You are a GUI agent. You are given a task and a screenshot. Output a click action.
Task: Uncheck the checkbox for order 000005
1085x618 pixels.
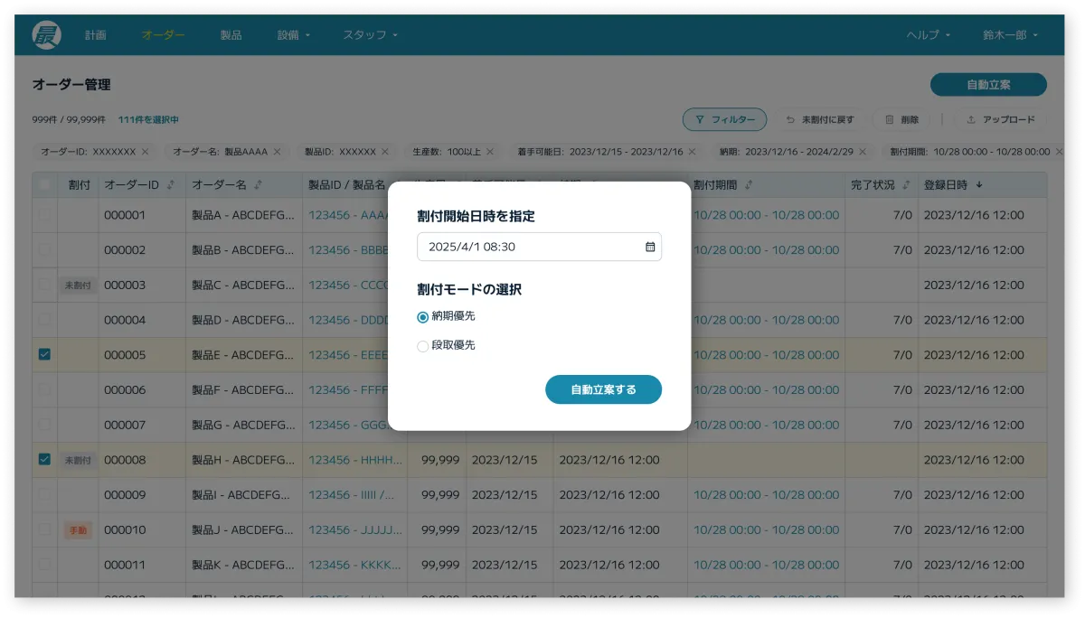click(44, 355)
